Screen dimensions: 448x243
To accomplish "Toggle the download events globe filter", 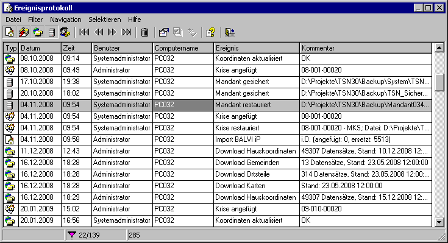I will 38,32.
